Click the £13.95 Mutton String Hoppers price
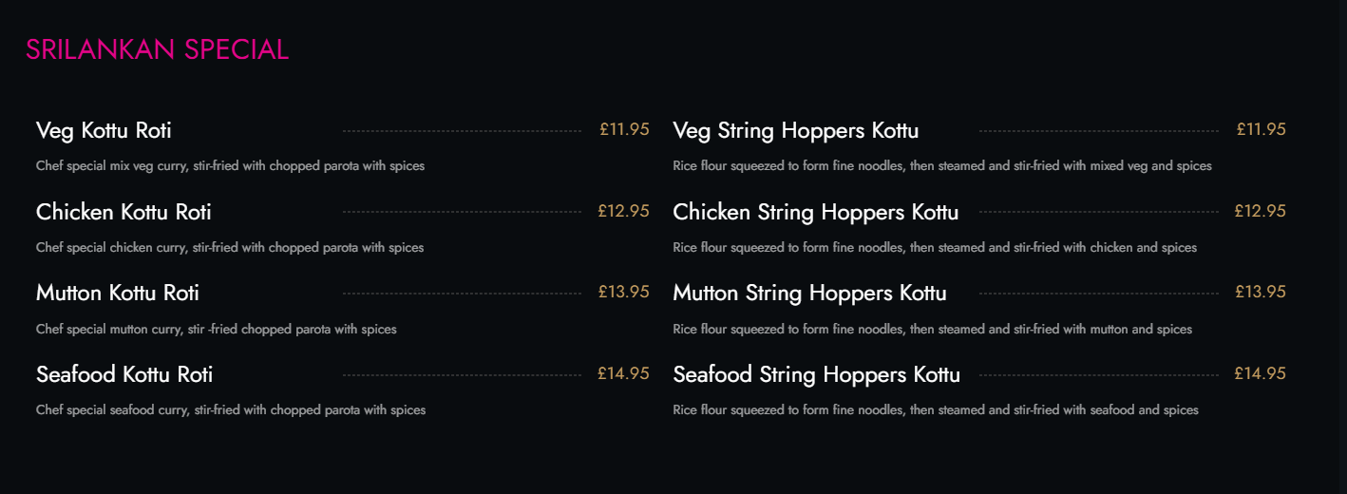This screenshot has height=494, width=1347. [x=1260, y=292]
